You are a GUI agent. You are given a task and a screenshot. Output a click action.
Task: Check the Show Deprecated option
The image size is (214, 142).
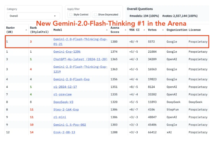tap(96, 15)
